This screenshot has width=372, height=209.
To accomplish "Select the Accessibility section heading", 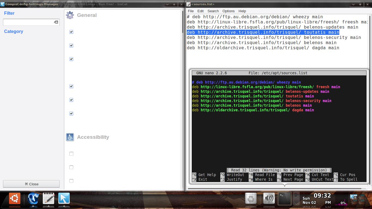I will [x=93, y=137].
